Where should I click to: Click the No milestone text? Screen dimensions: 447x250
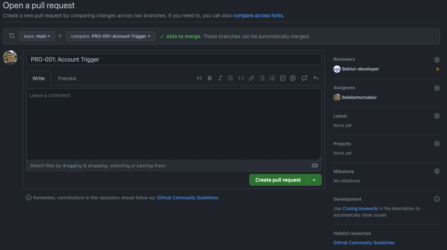point(347,181)
